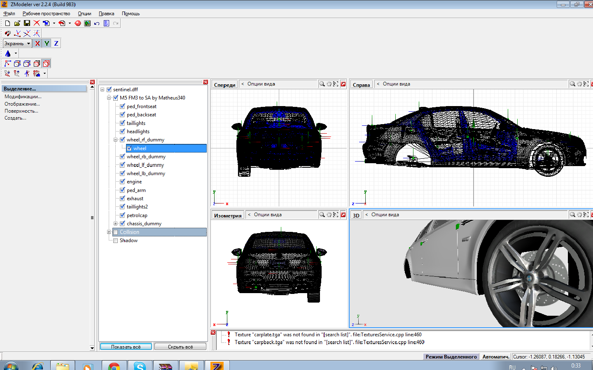Toggle X axis lock button
593x370 pixels.
37,43
